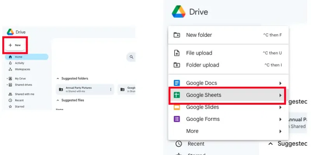The height and width of the screenshot is (155, 311).
Task: Select Google Docs in the menu
Action: coord(228,83)
